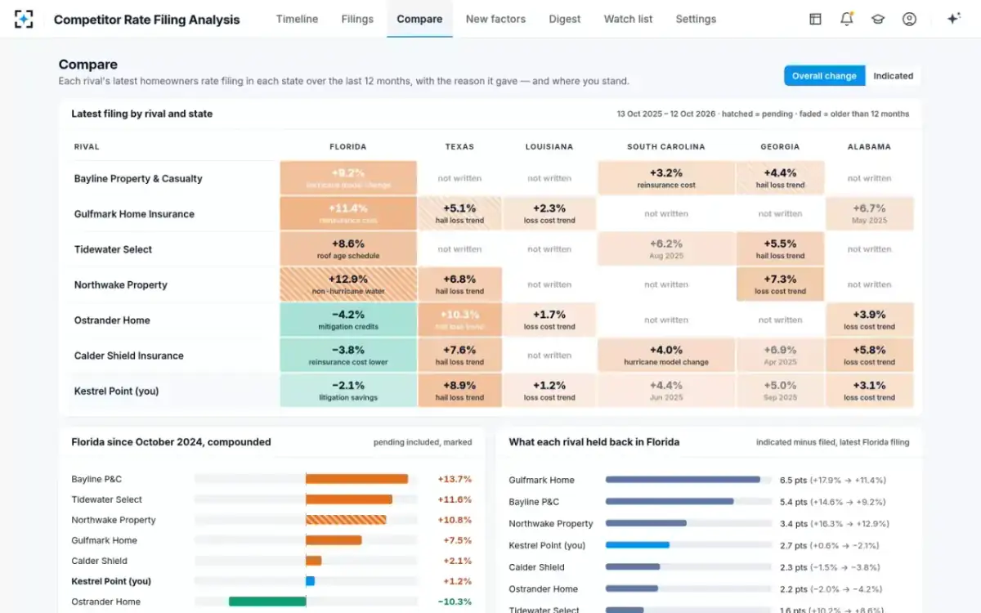The width and height of the screenshot is (981, 613).
Task: Select the GEORGIA column header
Action: click(780, 147)
